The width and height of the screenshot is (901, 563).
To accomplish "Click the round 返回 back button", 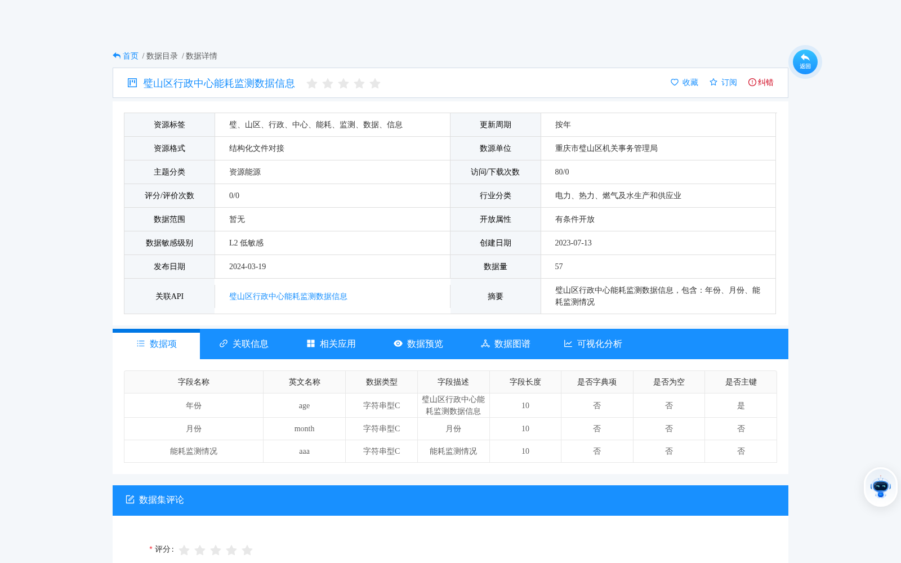I will tap(805, 62).
